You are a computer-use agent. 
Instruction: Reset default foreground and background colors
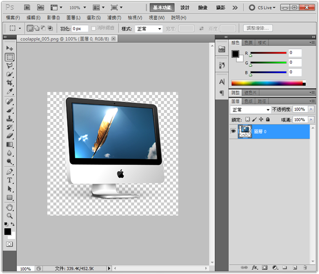tap(6, 224)
